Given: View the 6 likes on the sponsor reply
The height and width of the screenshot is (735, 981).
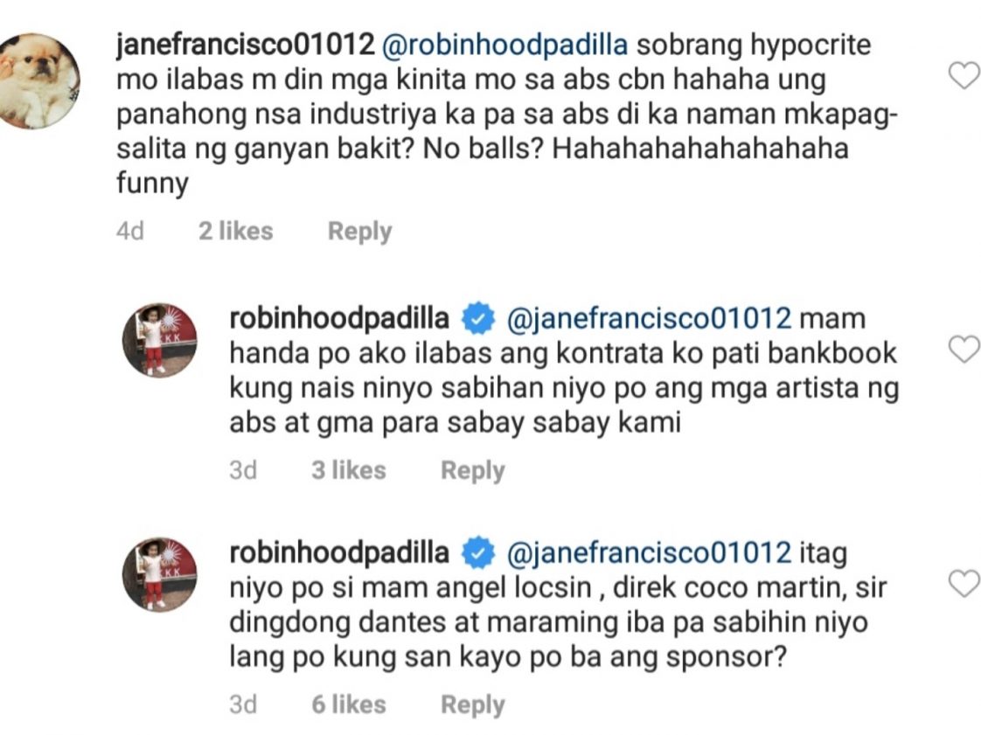Looking at the screenshot, I should (x=349, y=704).
